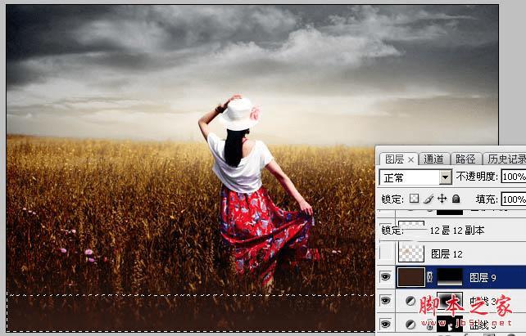Switch to the 图层 tab

pyautogui.click(x=398, y=159)
